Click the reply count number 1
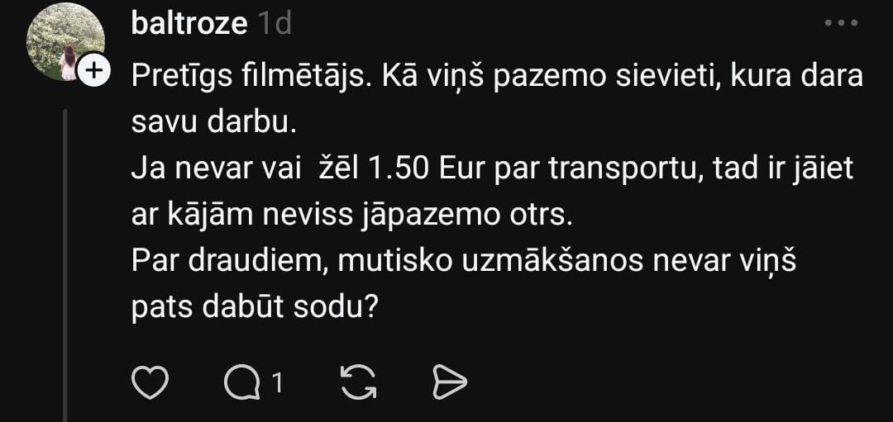 277,383
